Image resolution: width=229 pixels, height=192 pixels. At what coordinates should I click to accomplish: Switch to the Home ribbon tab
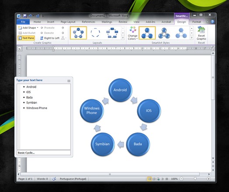(x=37, y=22)
